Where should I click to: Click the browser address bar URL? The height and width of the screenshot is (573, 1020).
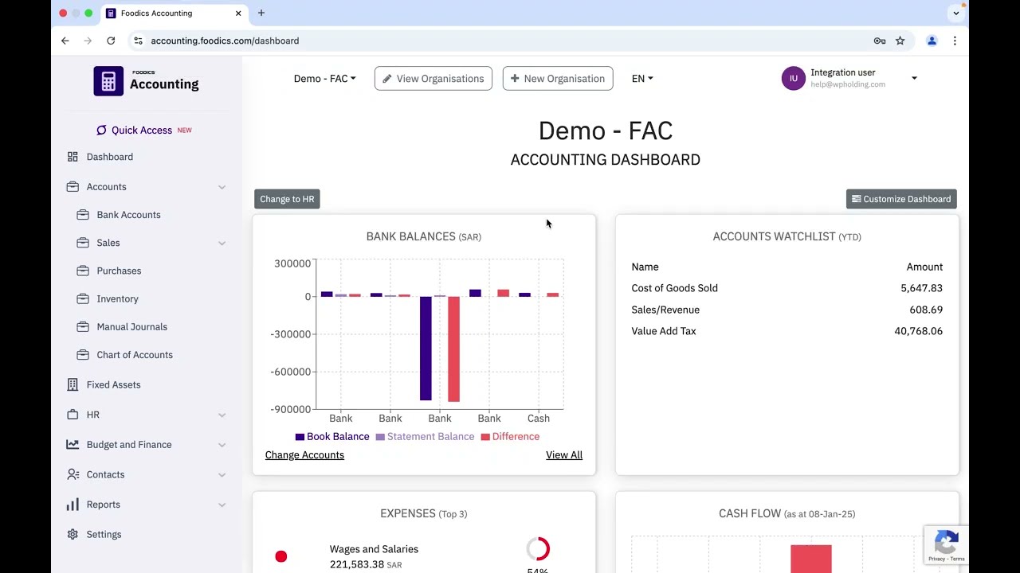pos(225,41)
